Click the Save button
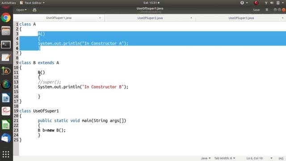 click(x=256, y=10)
